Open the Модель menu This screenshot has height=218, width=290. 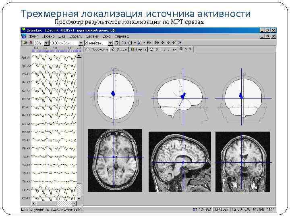click(x=76, y=36)
